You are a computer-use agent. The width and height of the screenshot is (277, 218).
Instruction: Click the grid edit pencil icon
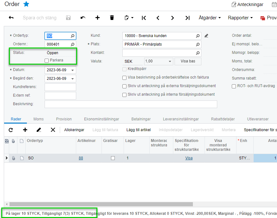39,130
